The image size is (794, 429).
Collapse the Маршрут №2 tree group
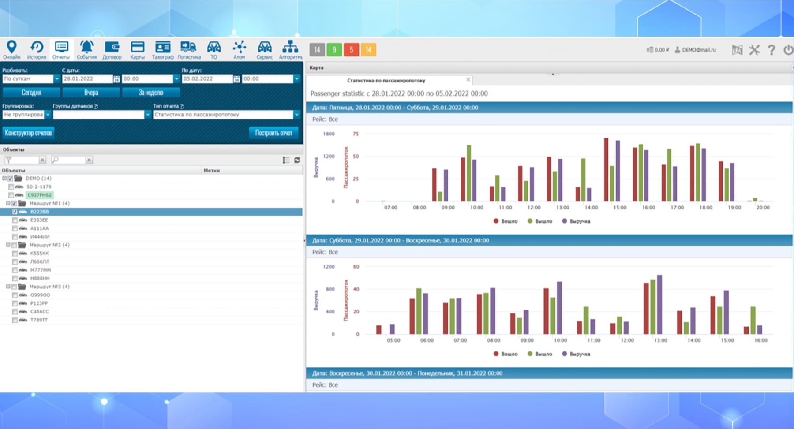(x=8, y=245)
